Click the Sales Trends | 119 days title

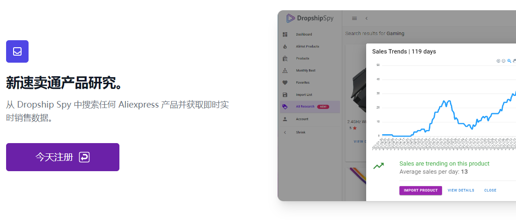(404, 51)
